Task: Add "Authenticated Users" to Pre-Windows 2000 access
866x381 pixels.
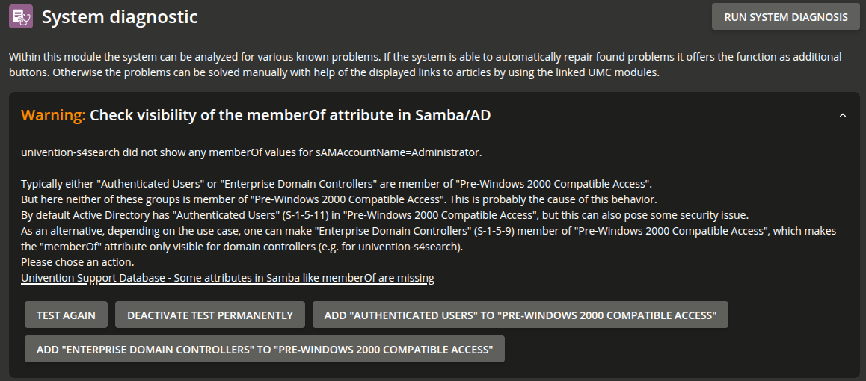Action: coord(520,315)
